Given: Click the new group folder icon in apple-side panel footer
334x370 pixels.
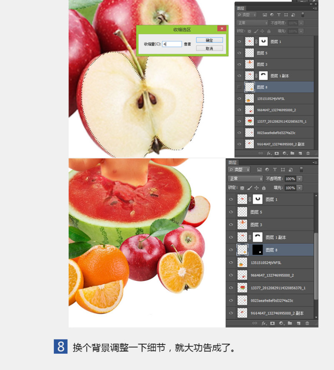Looking at the screenshot, I should click(292, 153).
